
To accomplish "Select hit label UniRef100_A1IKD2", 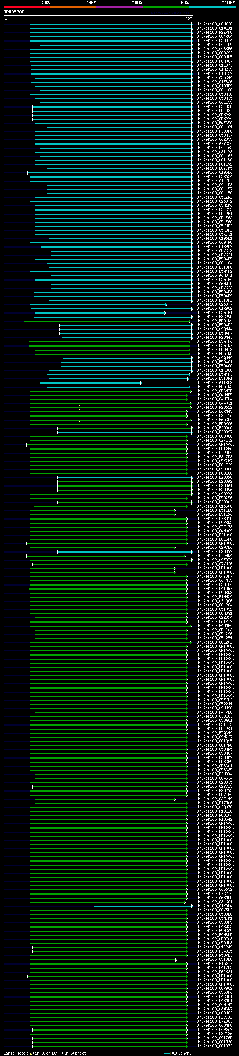I will click(214, 382).
